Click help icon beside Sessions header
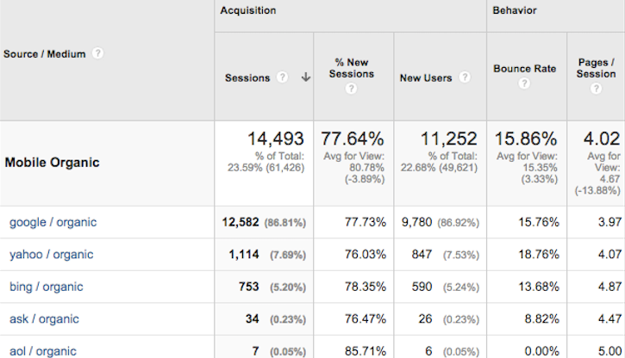 pyautogui.click(x=282, y=77)
